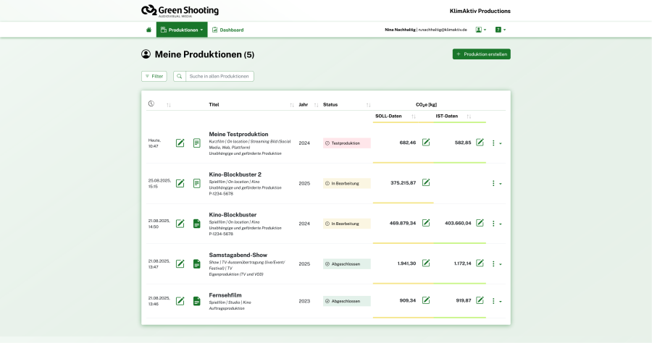Open the Filter button
This screenshot has height=343, width=652.
[x=154, y=76]
